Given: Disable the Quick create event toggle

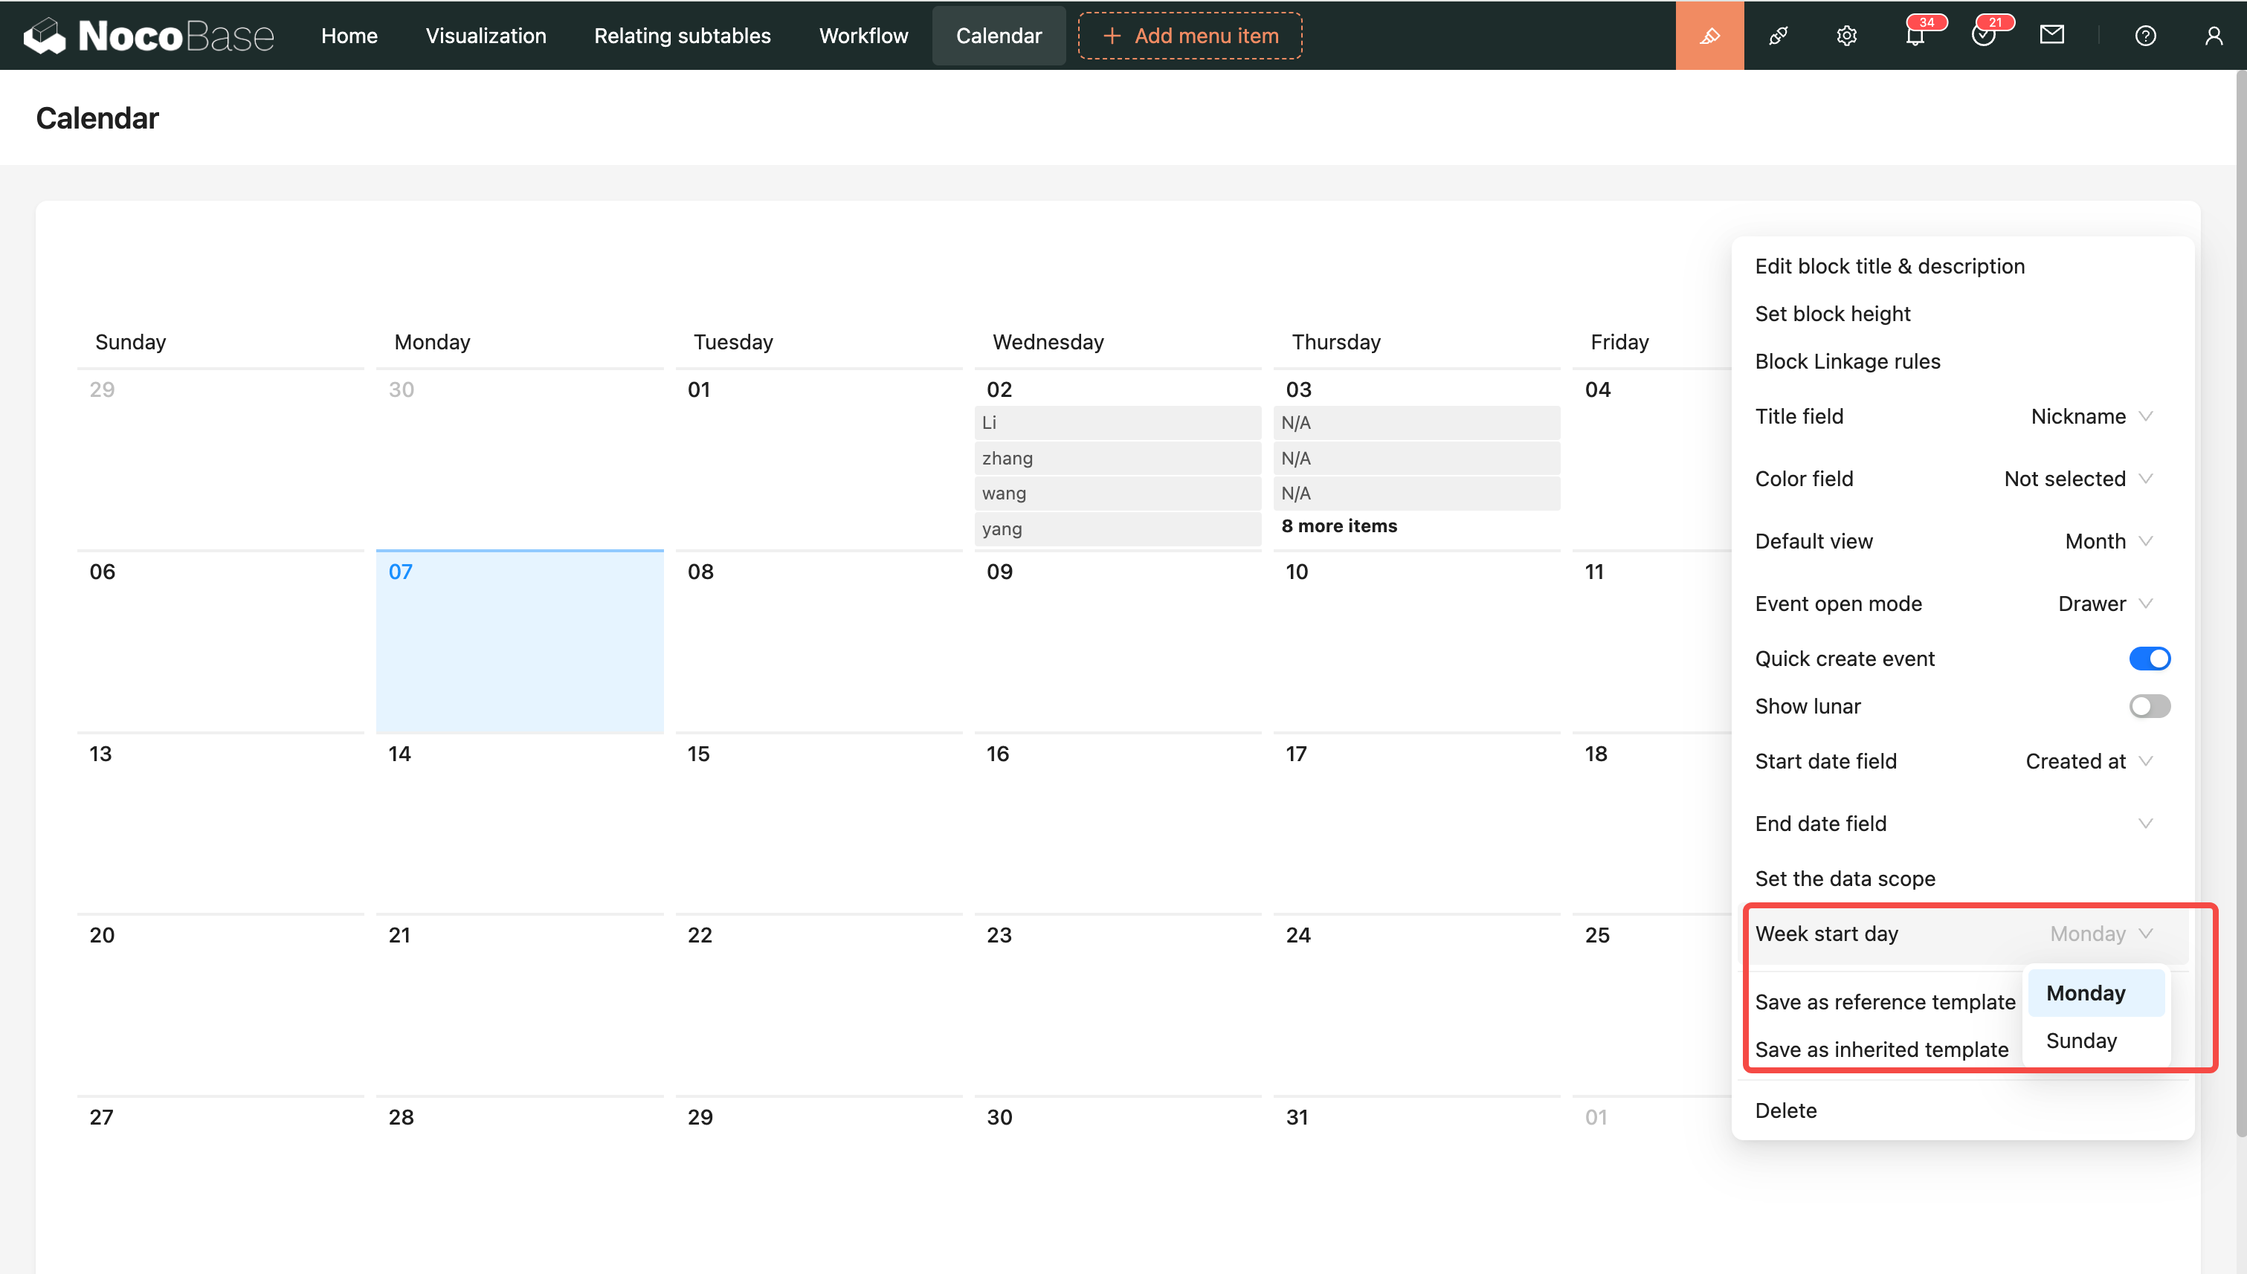Looking at the screenshot, I should (2150, 658).
